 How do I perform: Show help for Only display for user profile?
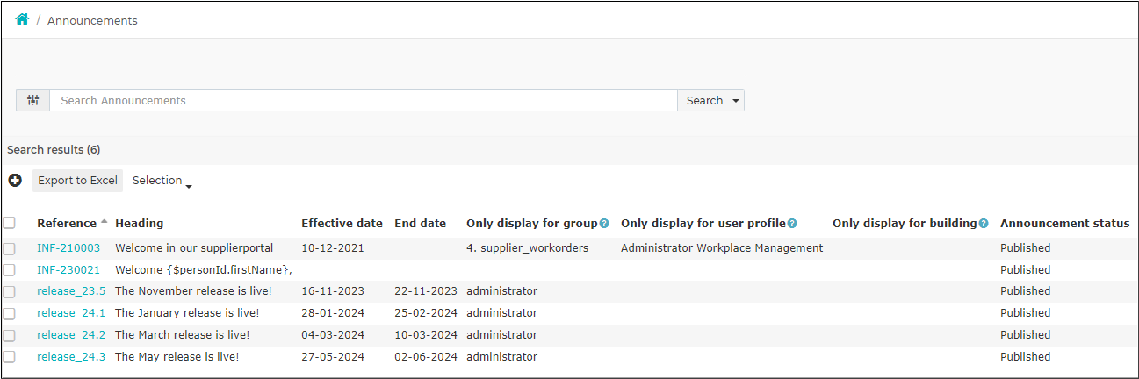[x=792, y=224]
